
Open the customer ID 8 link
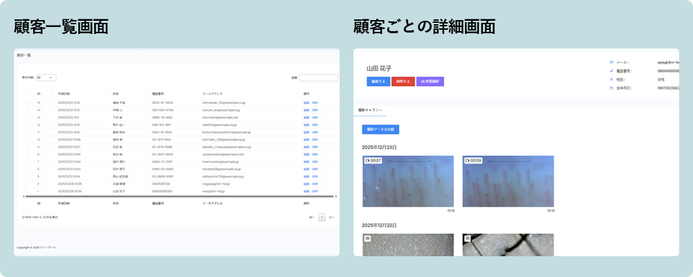point(38,154)
